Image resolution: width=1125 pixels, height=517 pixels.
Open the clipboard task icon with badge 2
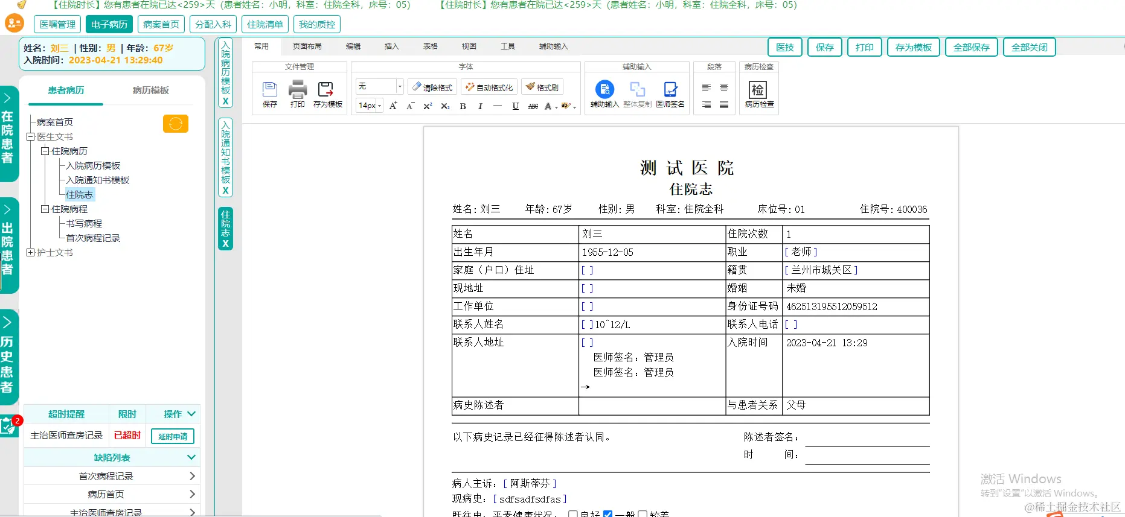tap(10, 426)
